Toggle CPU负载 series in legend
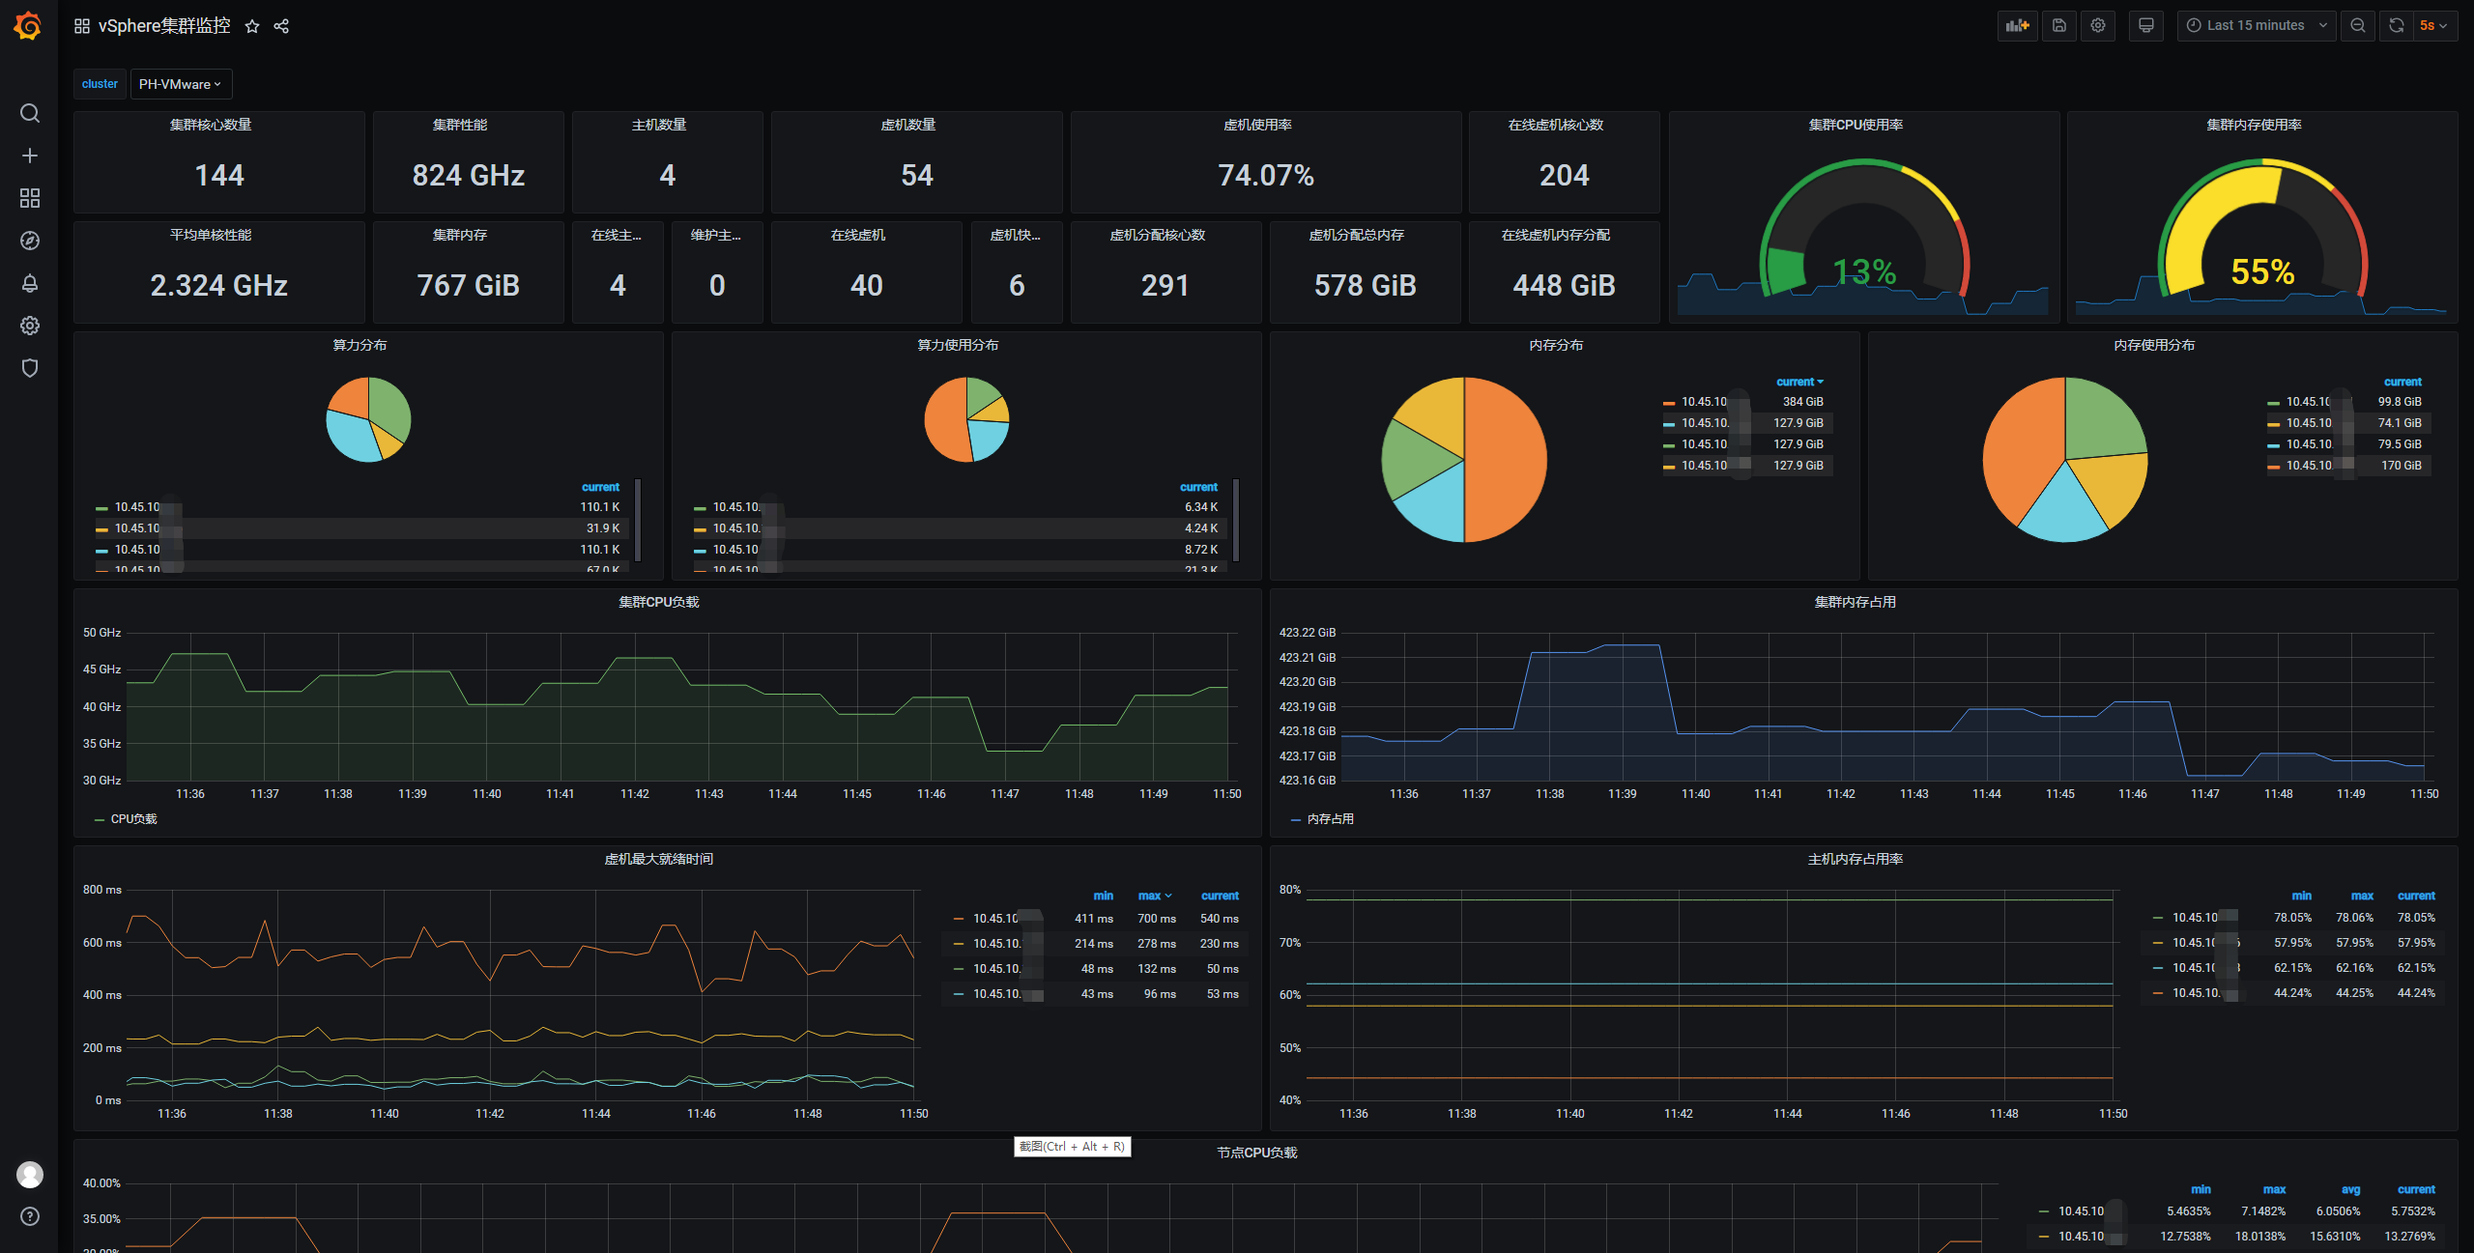 coord(133,819)
